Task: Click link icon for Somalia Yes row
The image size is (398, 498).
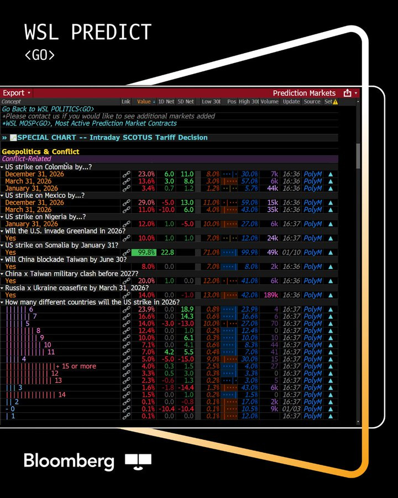Action: point(127,252)
